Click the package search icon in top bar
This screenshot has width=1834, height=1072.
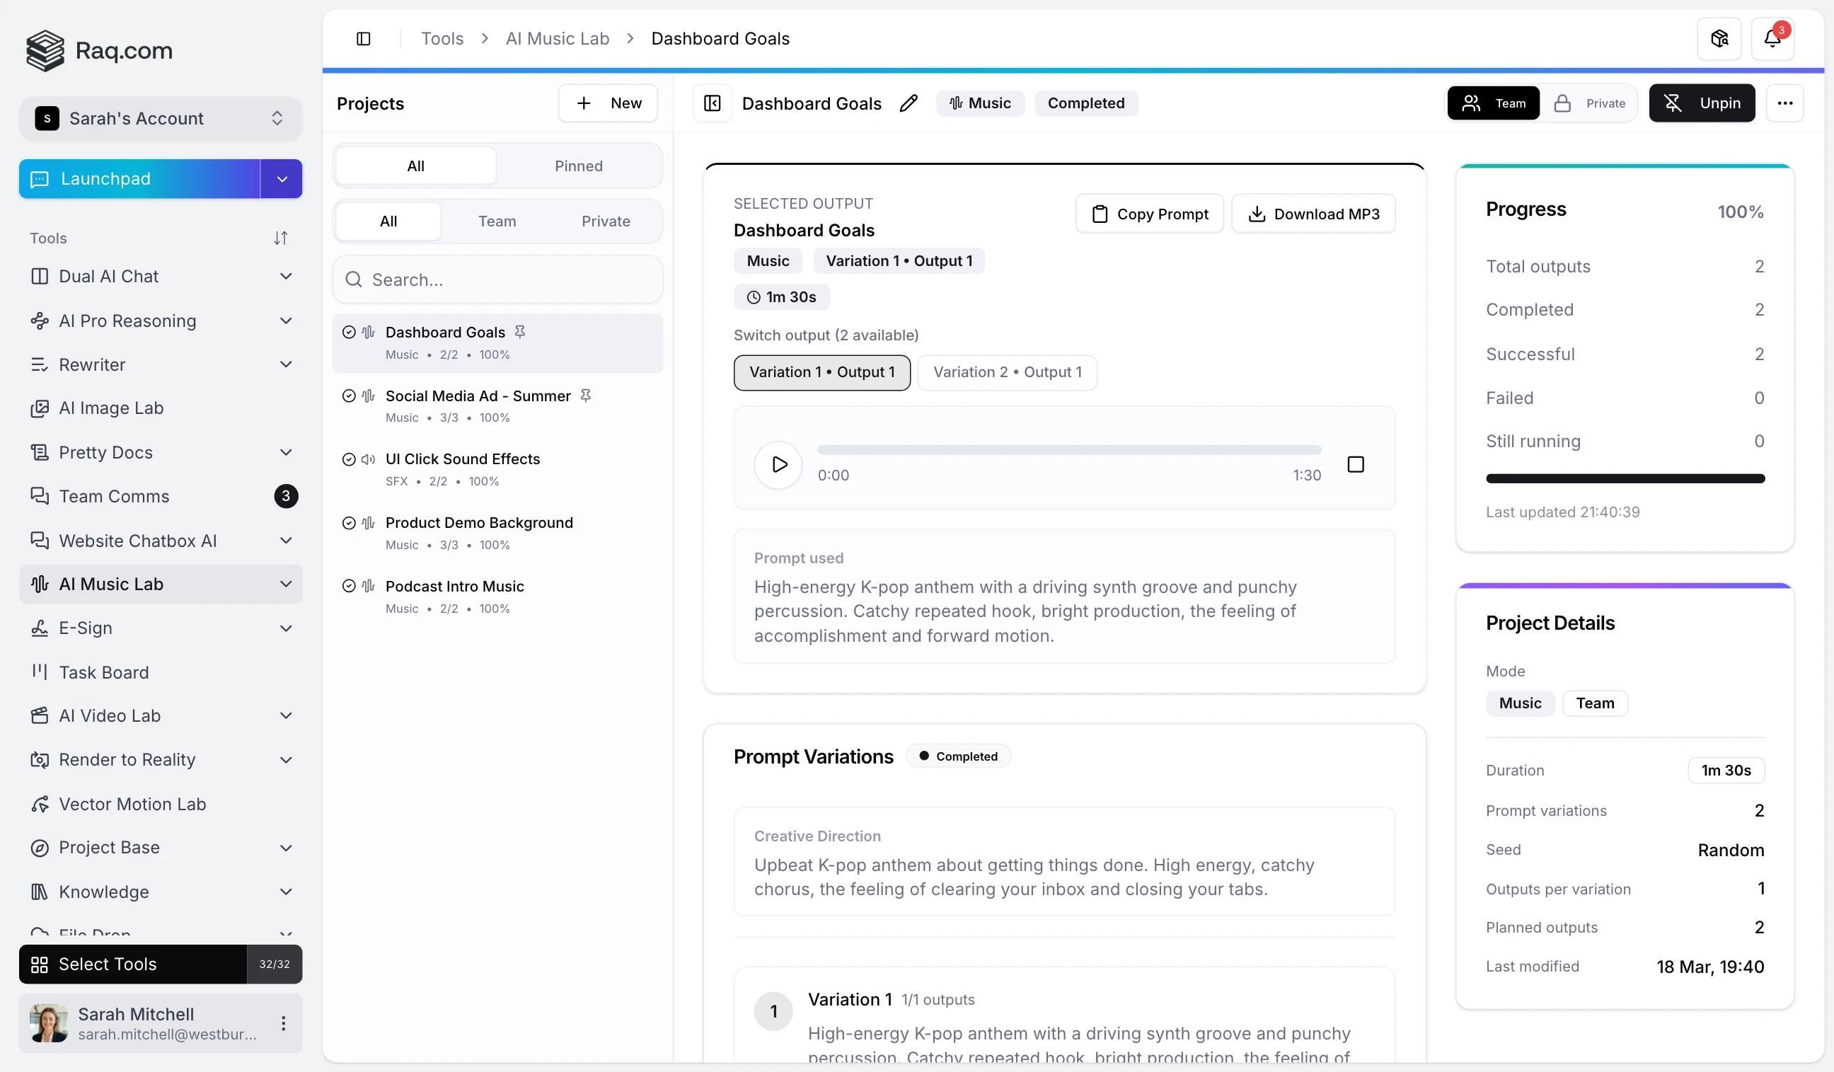point(1719,39)
